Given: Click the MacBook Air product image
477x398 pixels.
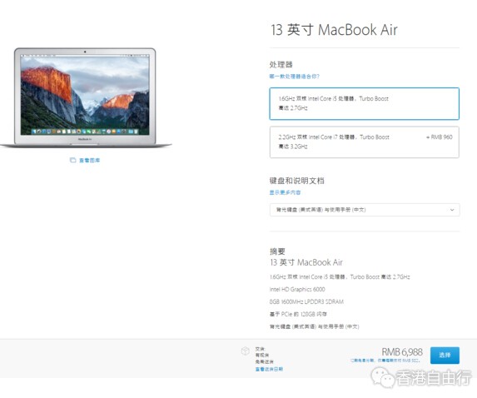Looking at the screenshot, I should tap(85, 97).
